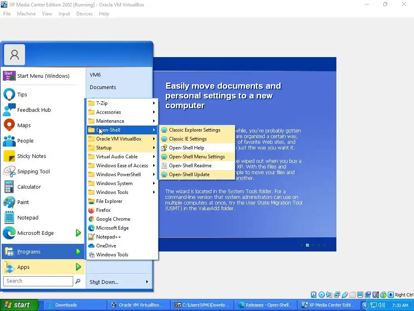Click the user account picture

[x=15, y=55]
